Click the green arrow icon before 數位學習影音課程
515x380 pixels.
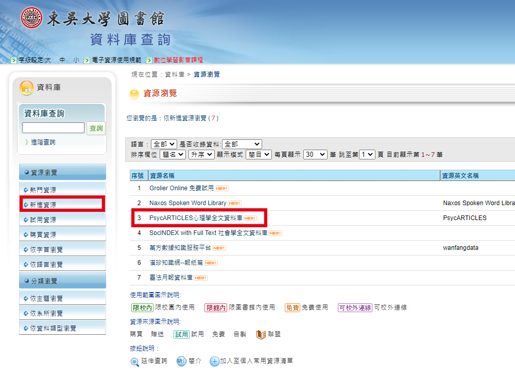tap(149, 60)
